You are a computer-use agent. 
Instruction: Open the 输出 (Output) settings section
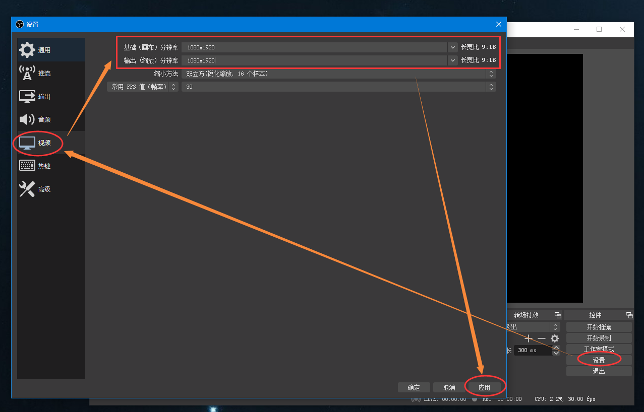pyautogui.click(x=51, y=96)
